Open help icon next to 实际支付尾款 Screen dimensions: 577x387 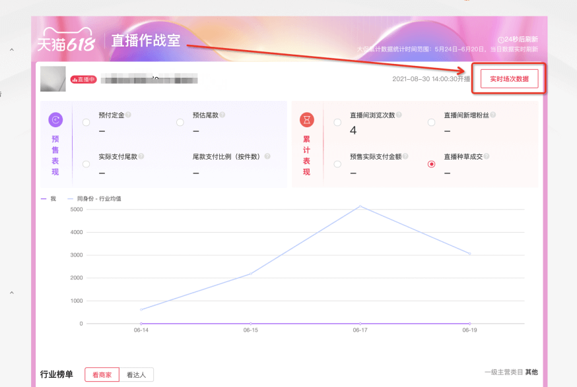coord(141,156)
